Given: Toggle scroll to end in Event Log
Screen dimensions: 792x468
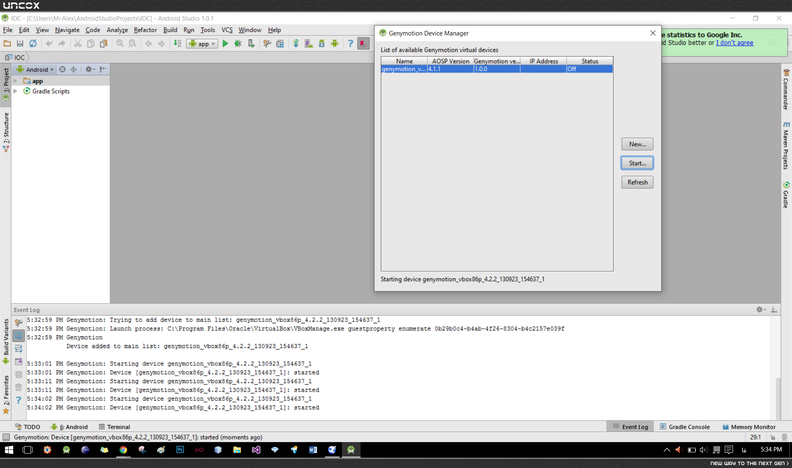Looking at the screenshot, I should (19, 362).
